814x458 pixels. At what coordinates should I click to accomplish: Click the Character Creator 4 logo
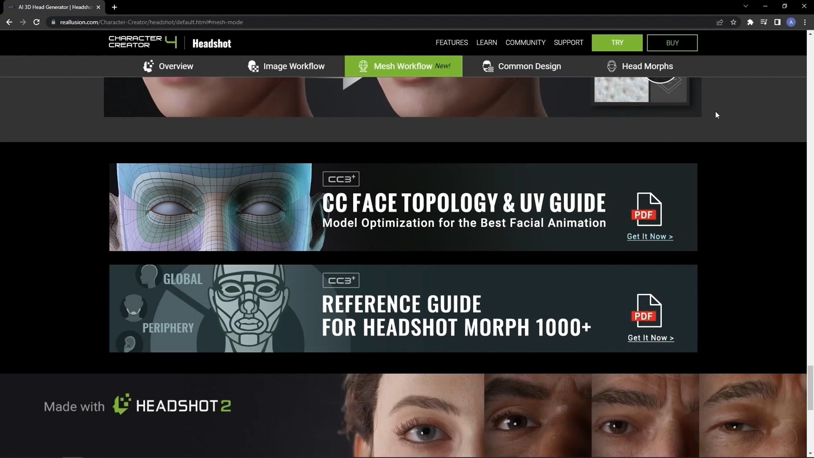[142, 42]
